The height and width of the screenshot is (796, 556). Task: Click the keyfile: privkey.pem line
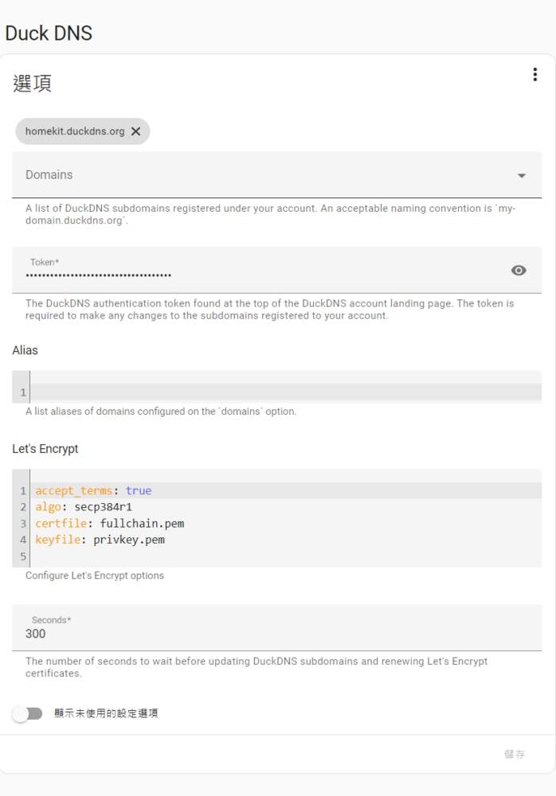(x=100, y=540)
